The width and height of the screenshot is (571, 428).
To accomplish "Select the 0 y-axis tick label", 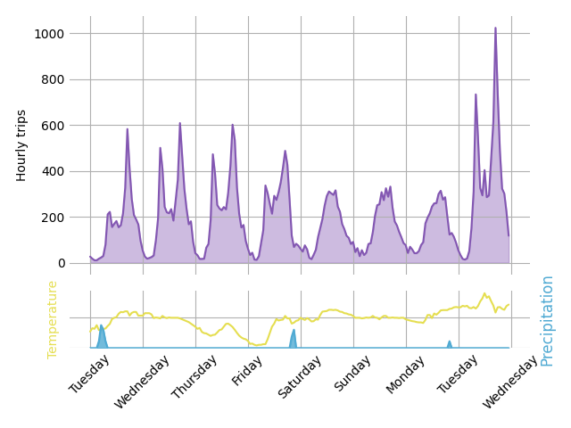I will point(62,263).
